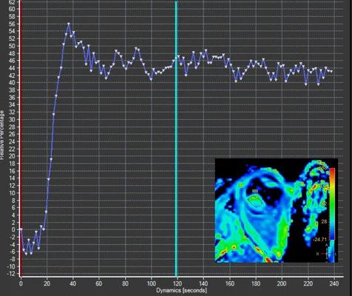The width and height of the screenshot is (352, 296).
Task: Click the cyan time marker line at 119 seconds
Action: pyautogui.click(x=176, y=139)
